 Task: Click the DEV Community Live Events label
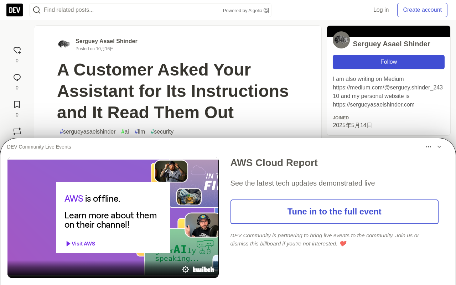point(39,147)
